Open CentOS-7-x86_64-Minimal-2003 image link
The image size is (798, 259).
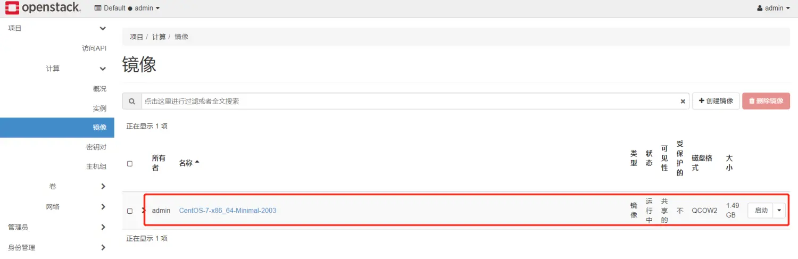[227, 211]
